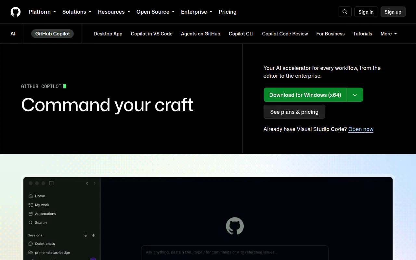Click the GitHub Copilot pill
Image resolution: width=416 pixels, height=260 pixels.
click(x=53, y=33)
